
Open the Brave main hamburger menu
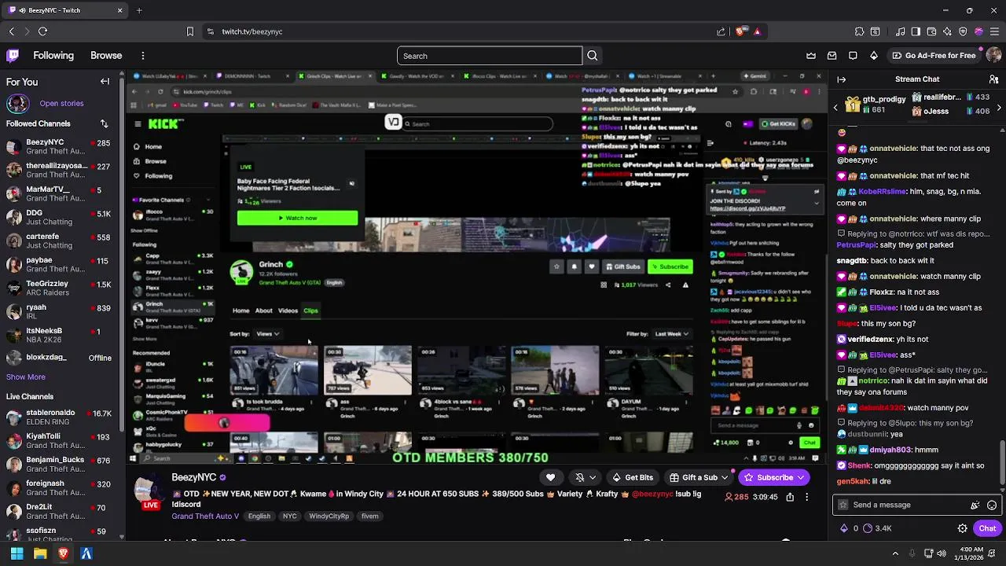[994, 31]
